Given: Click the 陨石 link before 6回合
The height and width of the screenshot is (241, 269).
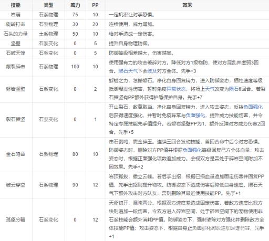Looking at the screenshot, I should click(233, 89).
